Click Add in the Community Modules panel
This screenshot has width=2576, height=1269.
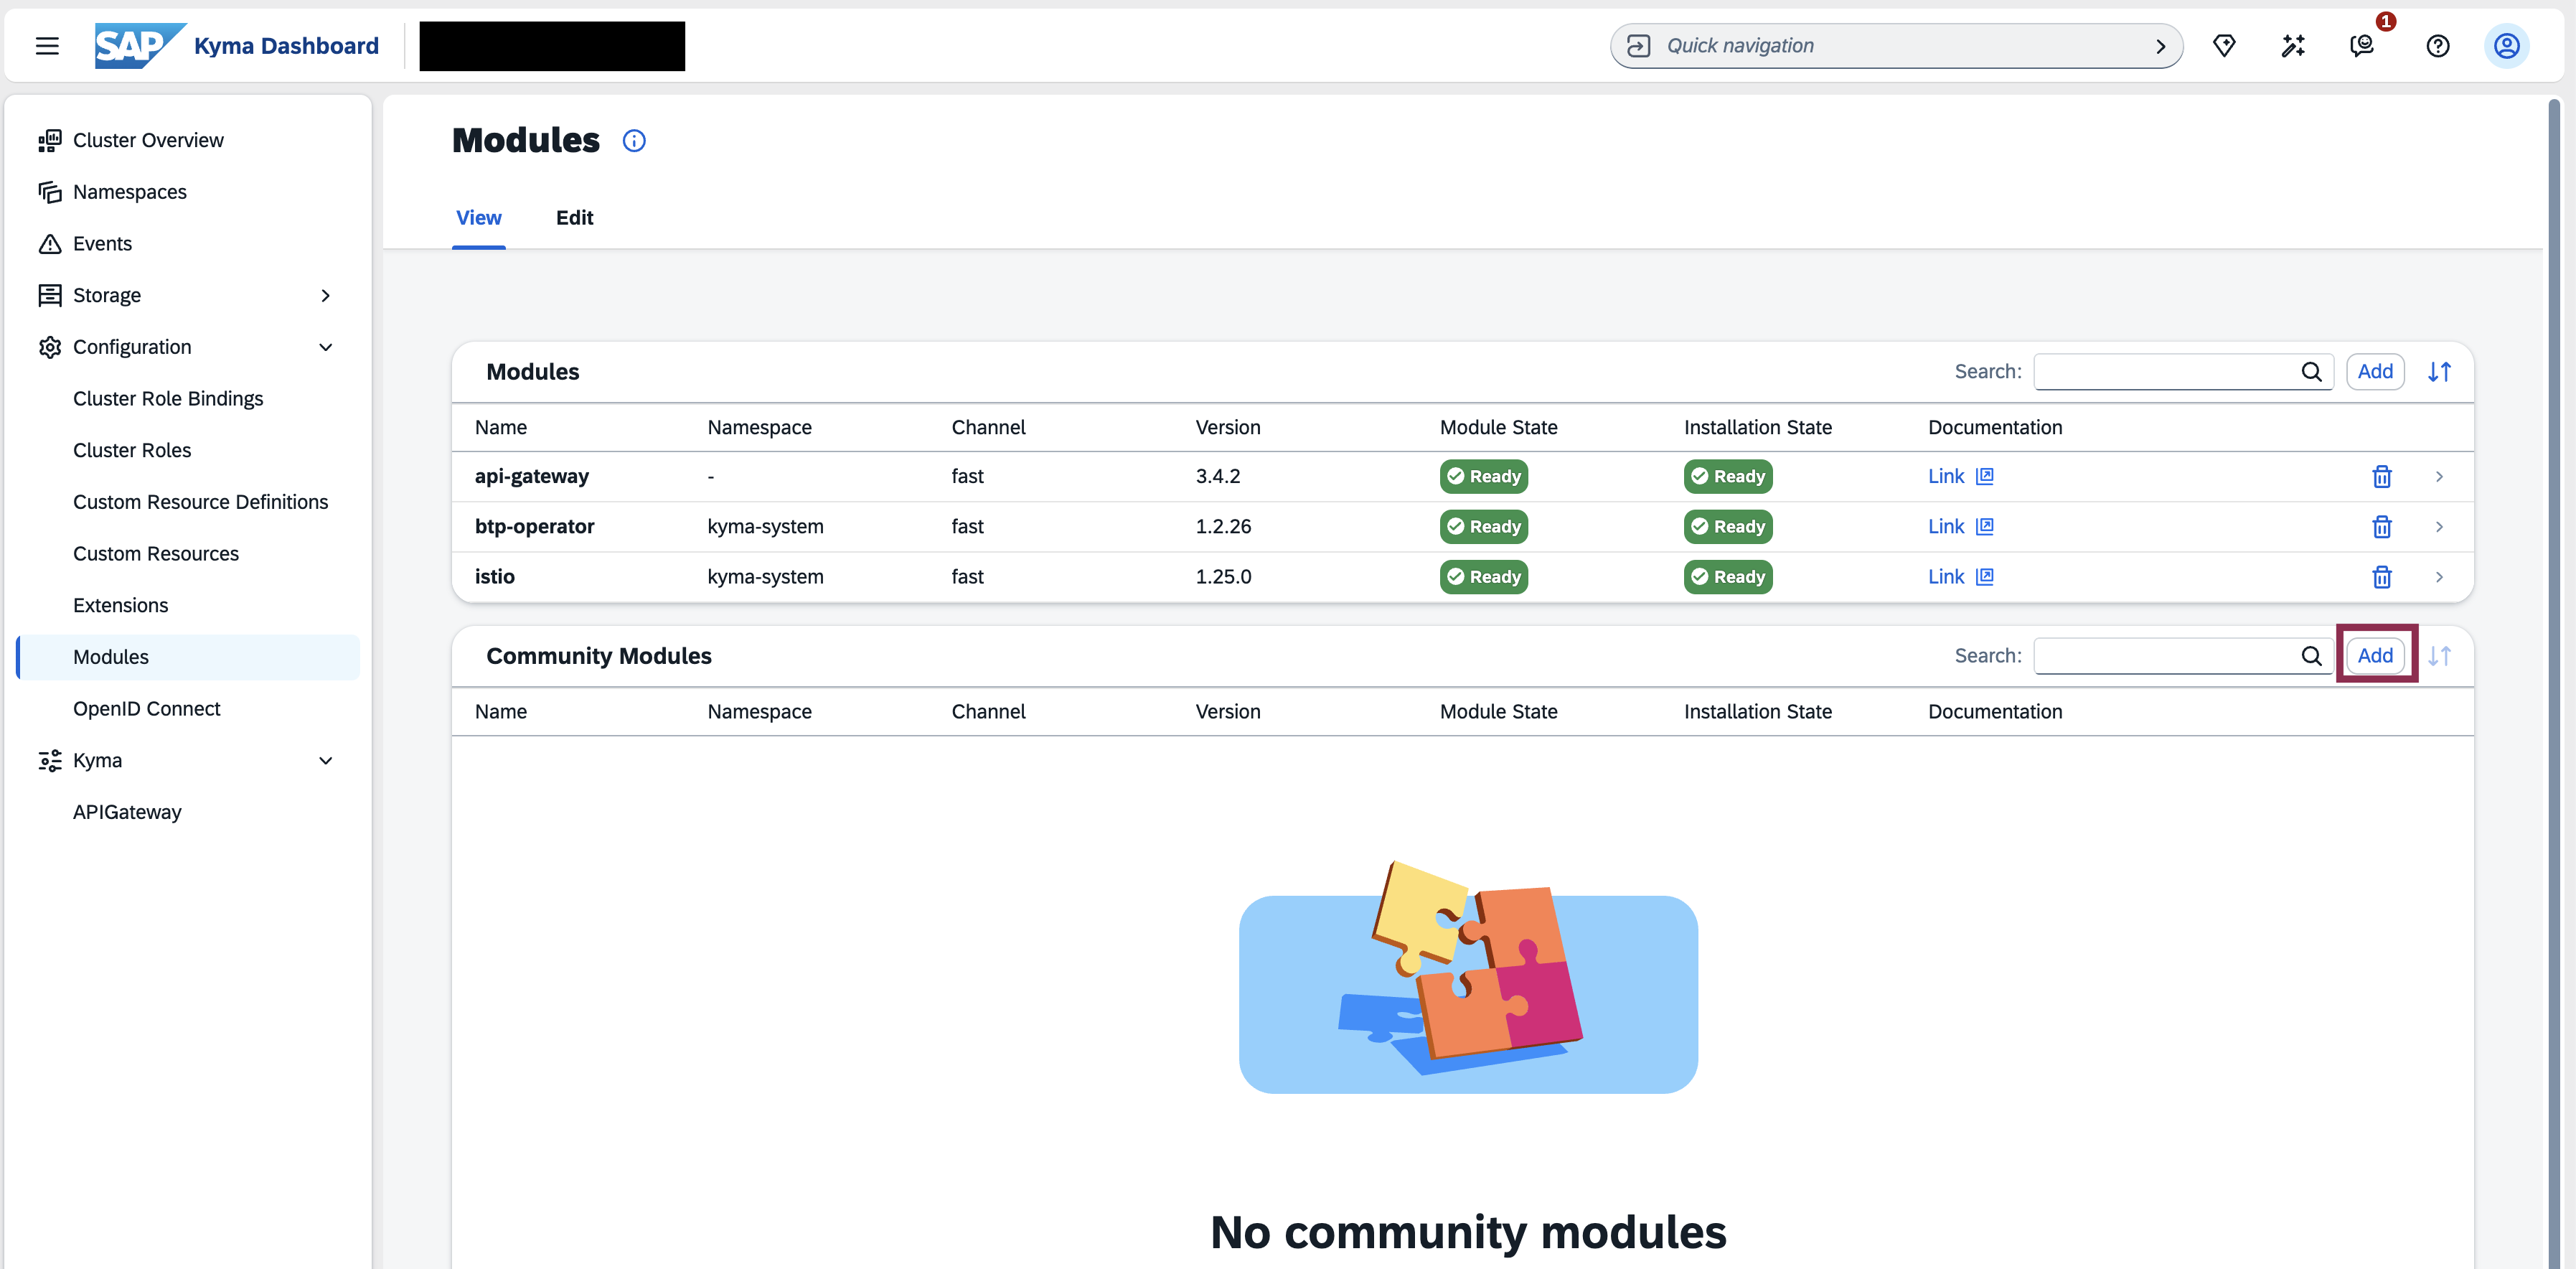(x=2376, y=655)
